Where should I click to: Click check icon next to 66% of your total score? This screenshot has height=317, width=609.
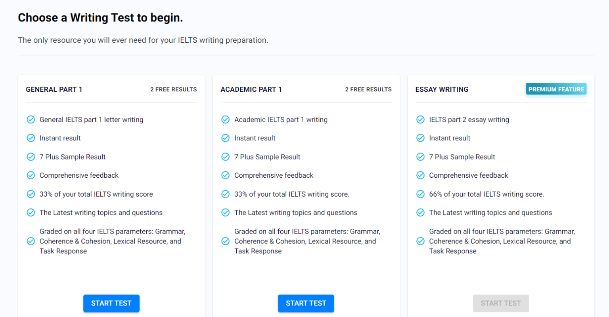click(x=420, y=194)
